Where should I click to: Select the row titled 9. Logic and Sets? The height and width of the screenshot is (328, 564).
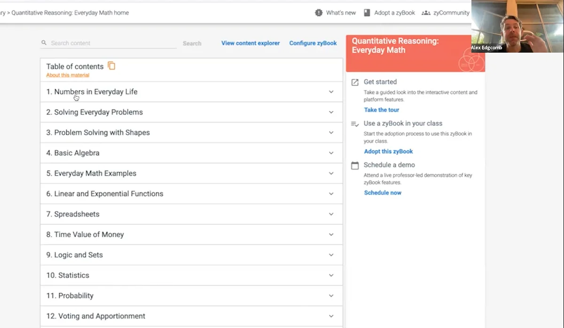pyautogui.click(x=192, y=255)
